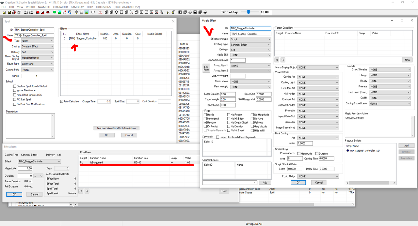418x226 pixels.
Task: Click Test concatenated effect descriptions button
Action: point(116,128)
